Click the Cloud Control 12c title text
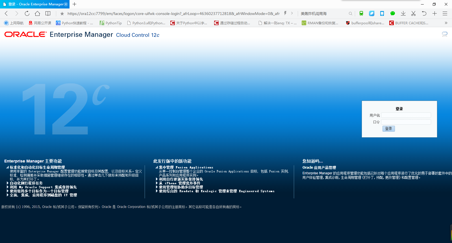The height and width of the screenshot is (243, 452). [138, 35]
